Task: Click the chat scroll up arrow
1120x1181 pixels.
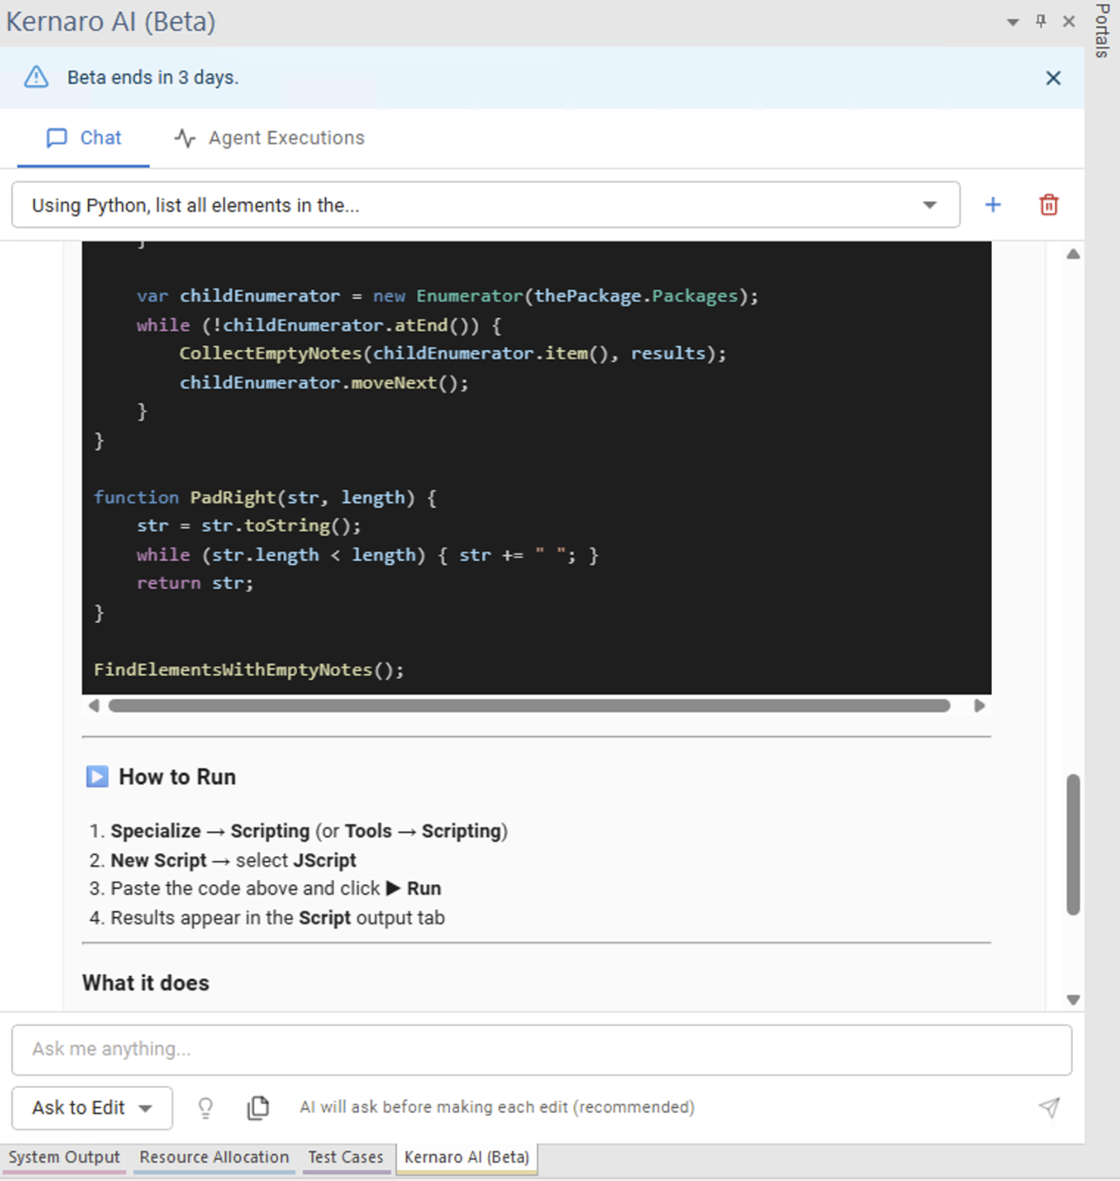Action: (x=1073, y=254)
